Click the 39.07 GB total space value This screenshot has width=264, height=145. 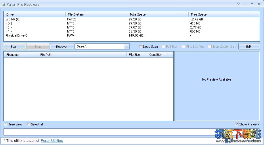[x=135, y=27]
